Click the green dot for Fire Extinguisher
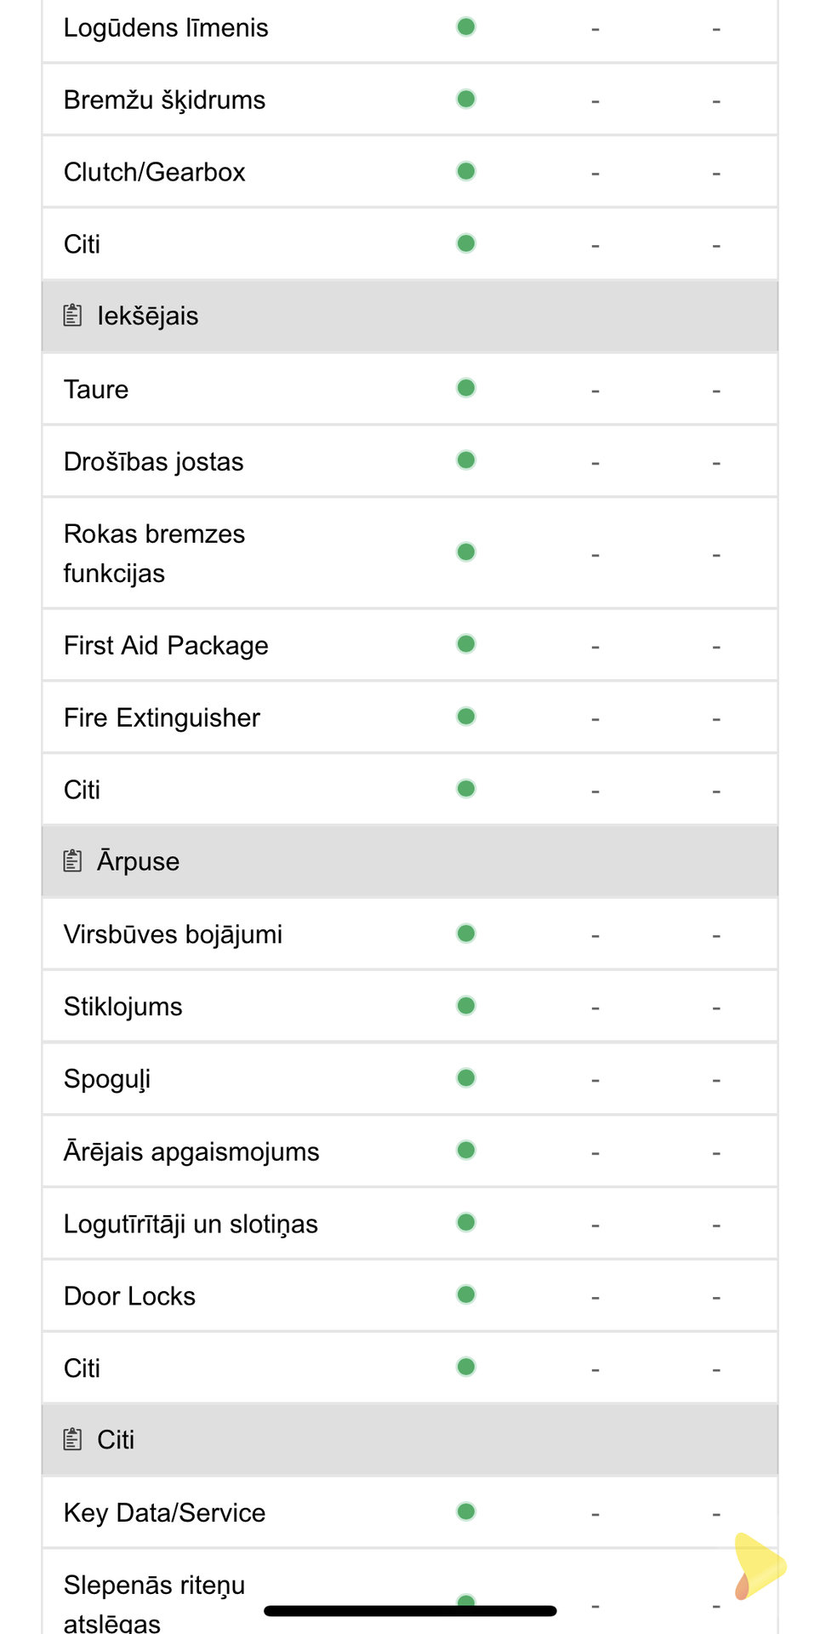This screenshot has width=820, height=1634. point(466,717)
